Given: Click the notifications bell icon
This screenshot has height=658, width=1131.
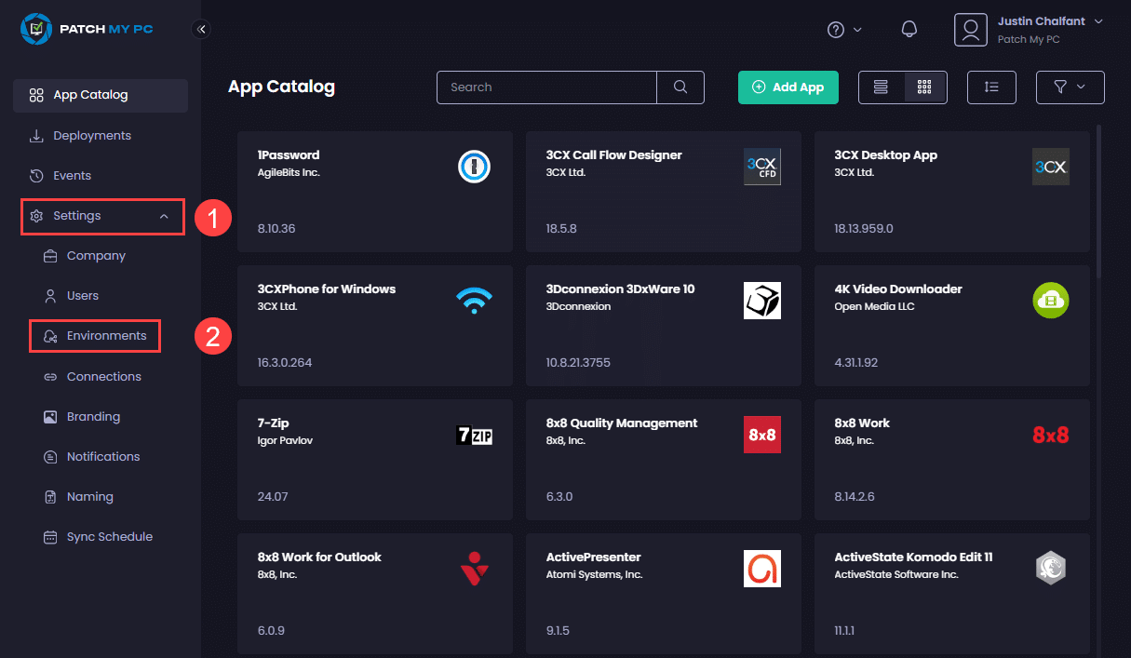Looking at the screenshot, I should tap(909, 30).
